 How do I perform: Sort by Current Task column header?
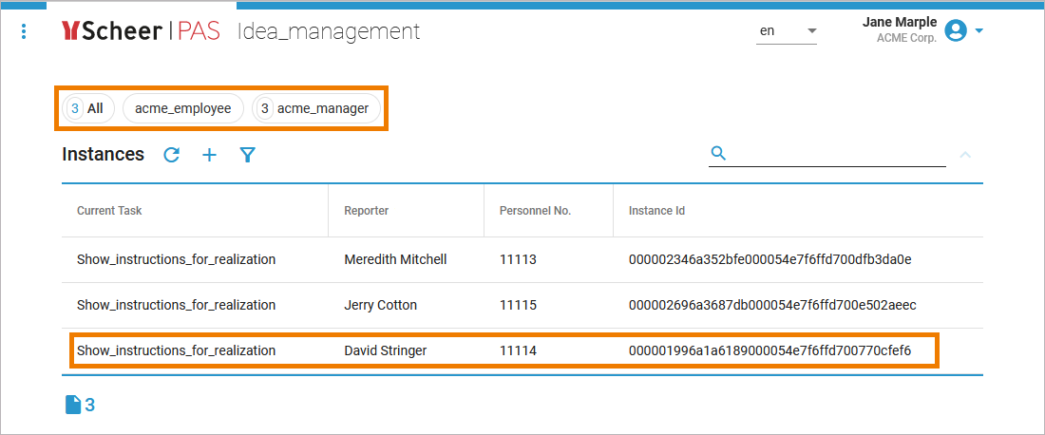point(109,211)
